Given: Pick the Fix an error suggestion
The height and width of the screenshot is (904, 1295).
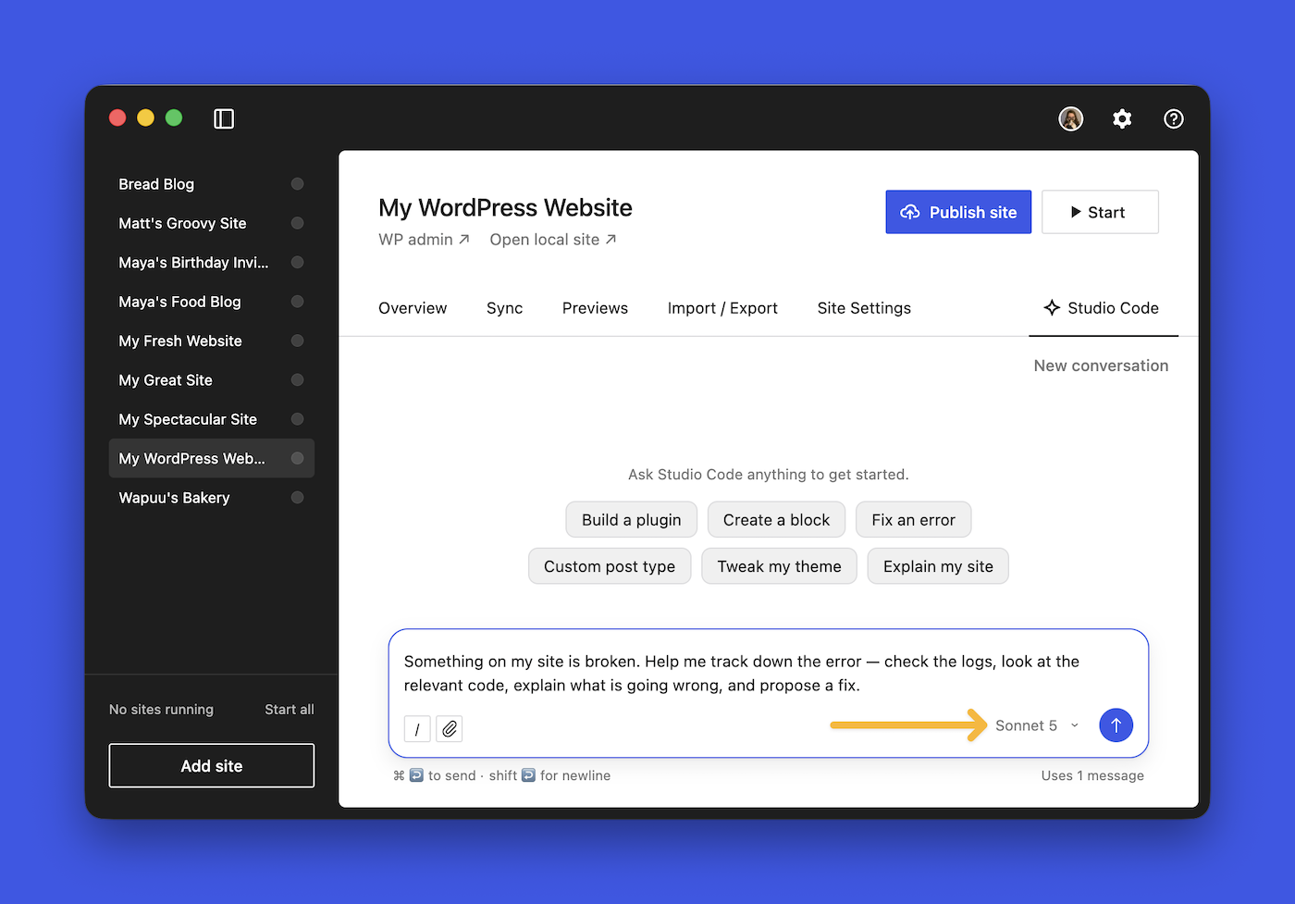Looking at the screenshot, I should tap(913, 520).
